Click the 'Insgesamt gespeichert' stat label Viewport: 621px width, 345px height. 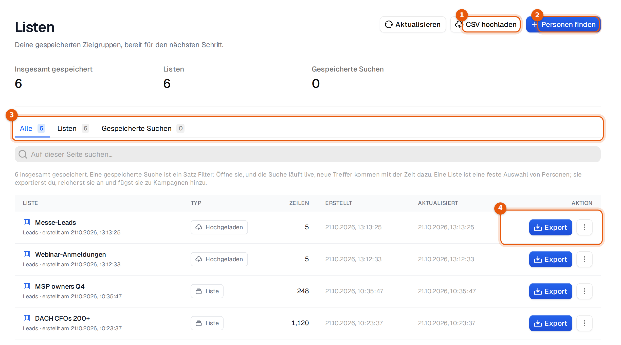click(x=53, y=69)
